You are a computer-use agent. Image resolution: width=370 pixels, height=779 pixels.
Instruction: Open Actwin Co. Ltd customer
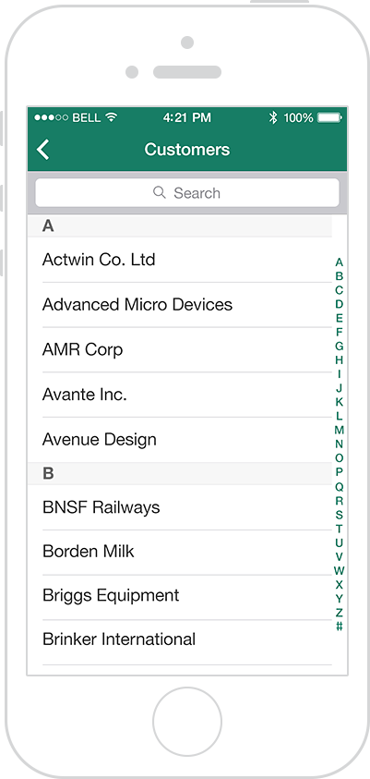[180, 260]
